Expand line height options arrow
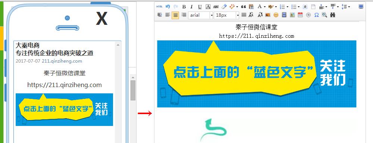This screenshot has height=143, width=373. 349,7
